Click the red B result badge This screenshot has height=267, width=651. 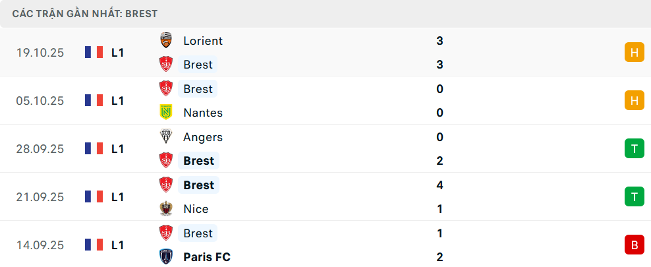pos(634,245)
